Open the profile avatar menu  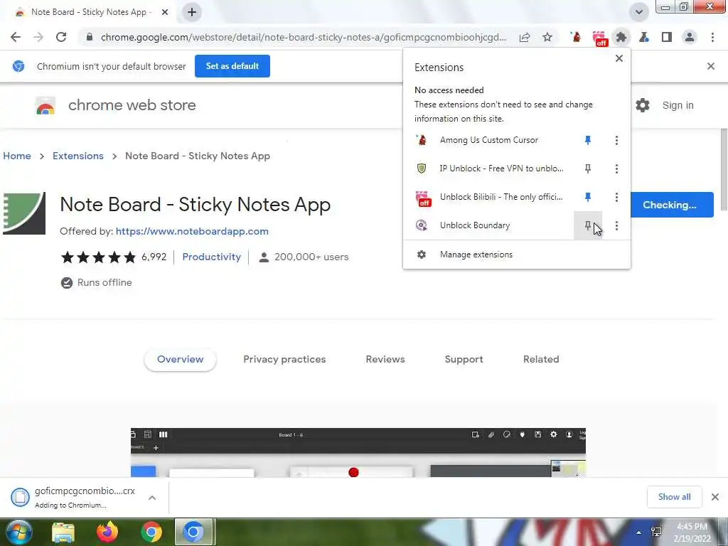[690, 37]
